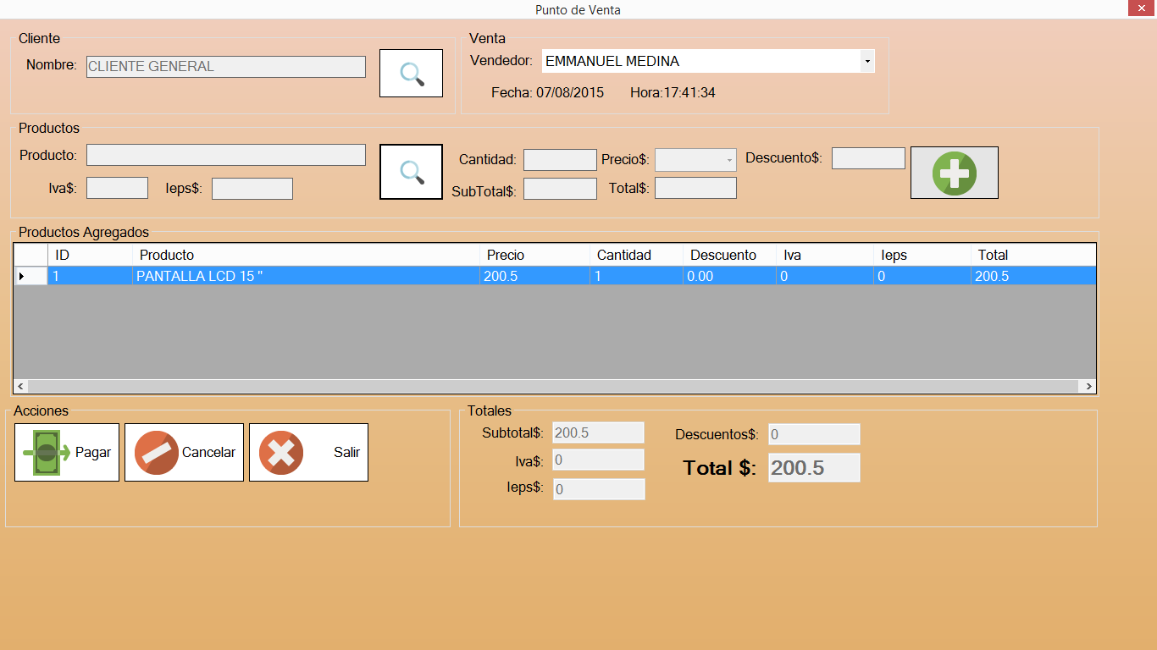Click the green plus add product icon
1157x650 pixels.
click(954, 173)
